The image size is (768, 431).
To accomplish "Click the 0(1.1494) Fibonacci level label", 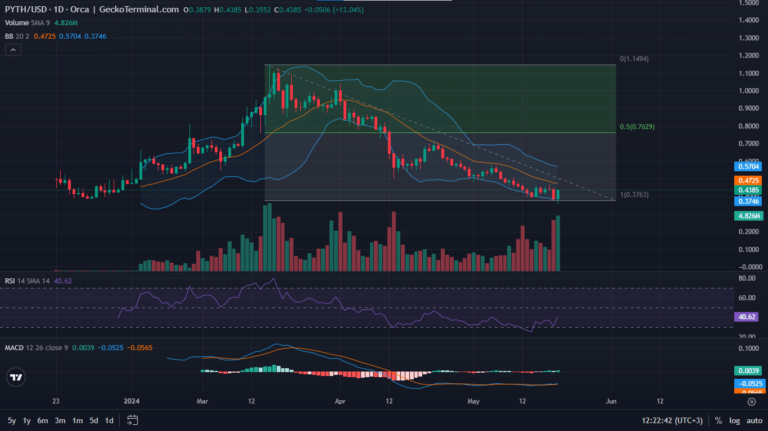I will coord(634,59).
